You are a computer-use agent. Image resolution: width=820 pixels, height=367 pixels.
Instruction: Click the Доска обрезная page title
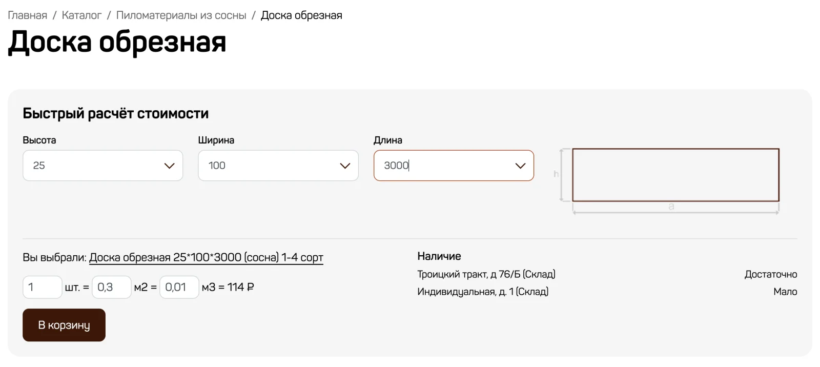coord(117,42)
